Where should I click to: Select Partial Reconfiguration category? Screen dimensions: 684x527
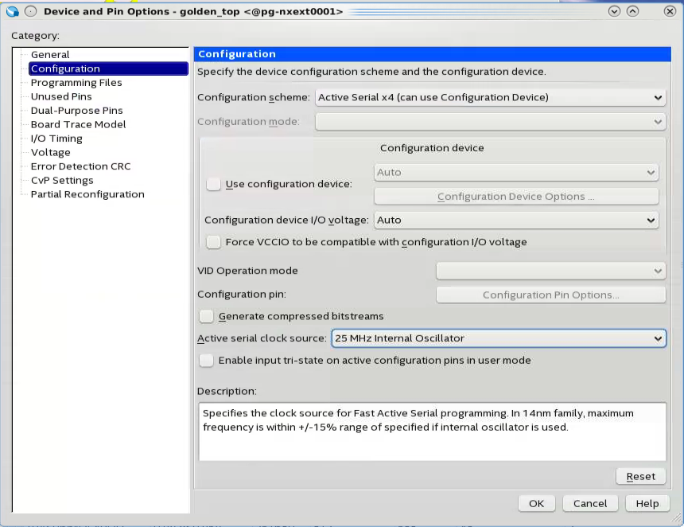pos(87,194)
